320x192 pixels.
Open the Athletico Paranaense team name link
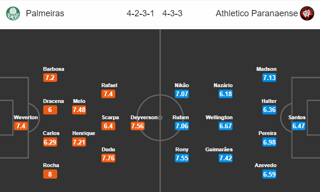[x=257, y=13]
